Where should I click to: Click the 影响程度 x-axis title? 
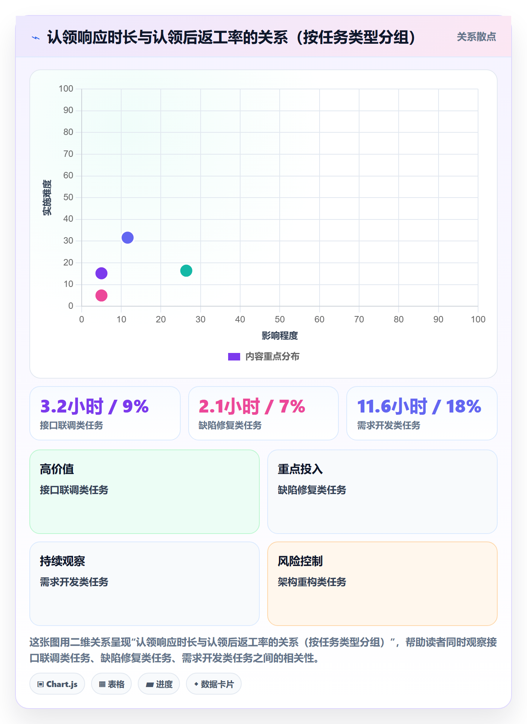pos(280,336)
